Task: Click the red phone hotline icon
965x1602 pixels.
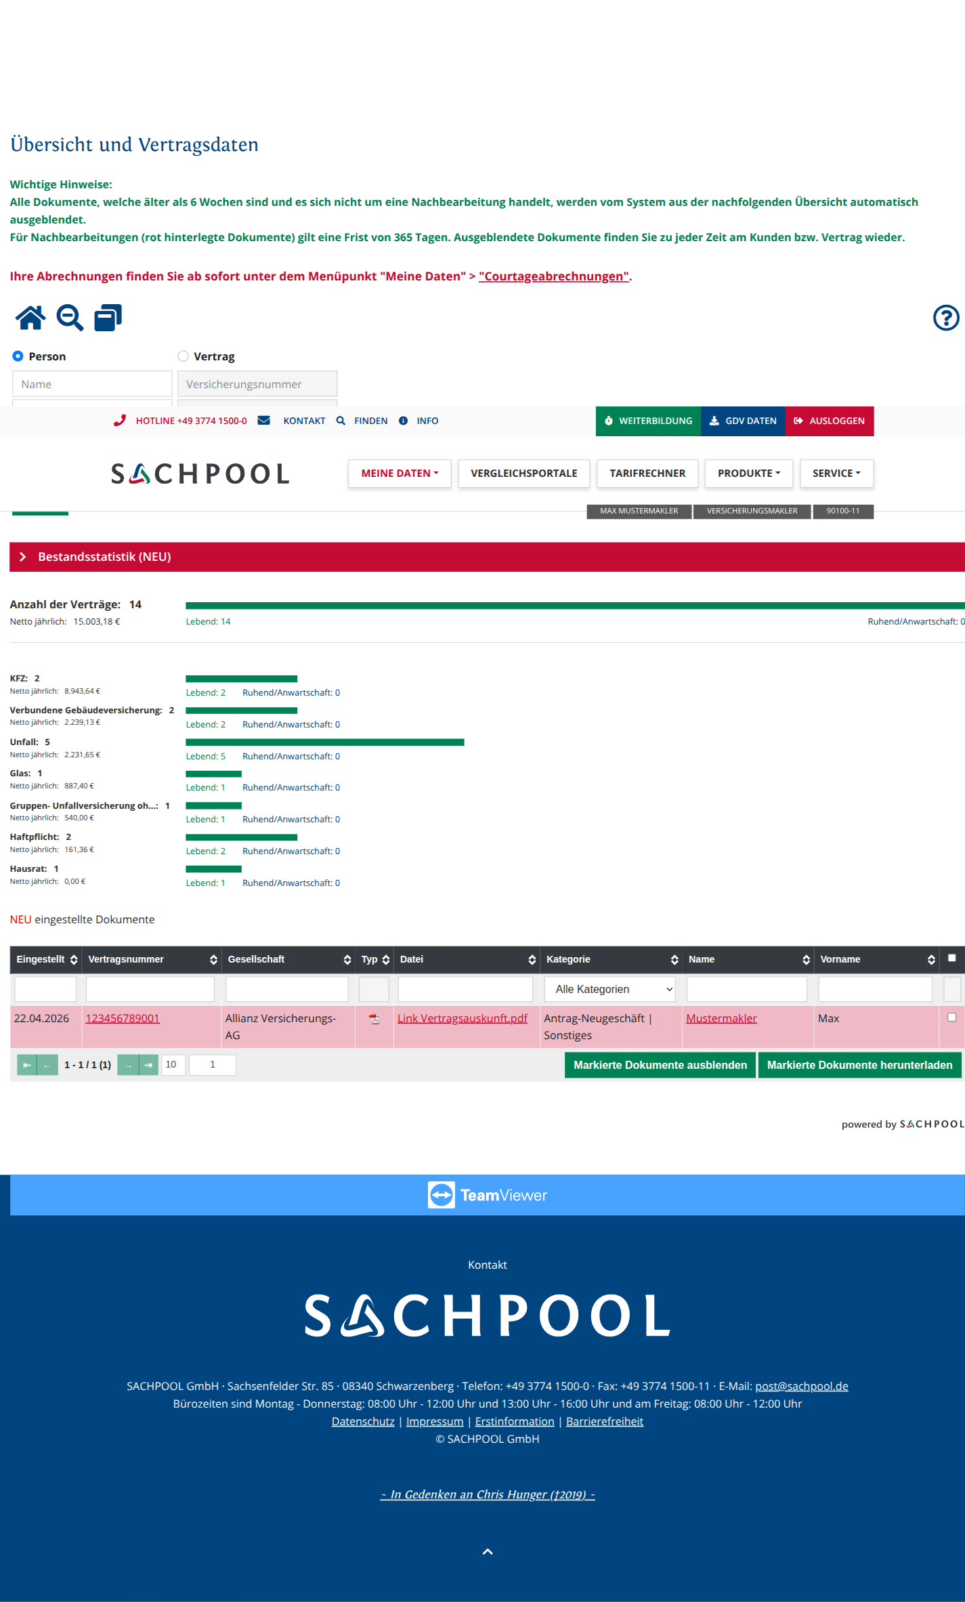Action: (x=120, y=421)
